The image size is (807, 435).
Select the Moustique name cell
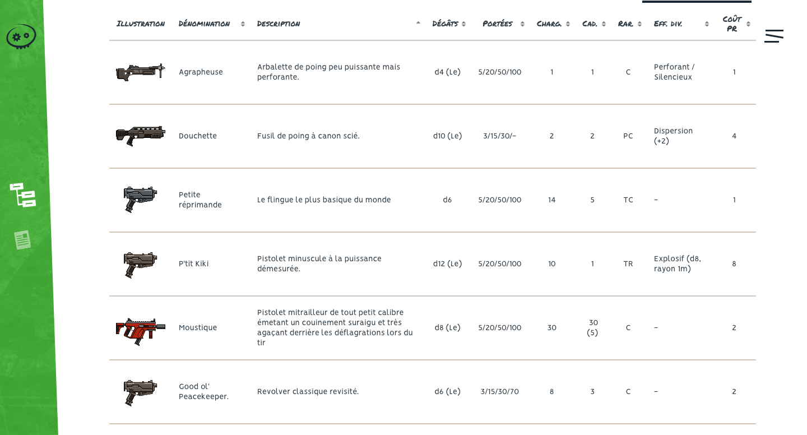tap(198, 328)
